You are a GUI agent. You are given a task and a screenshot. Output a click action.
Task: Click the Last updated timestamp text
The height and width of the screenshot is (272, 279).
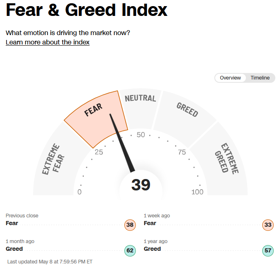click(50, 262)
